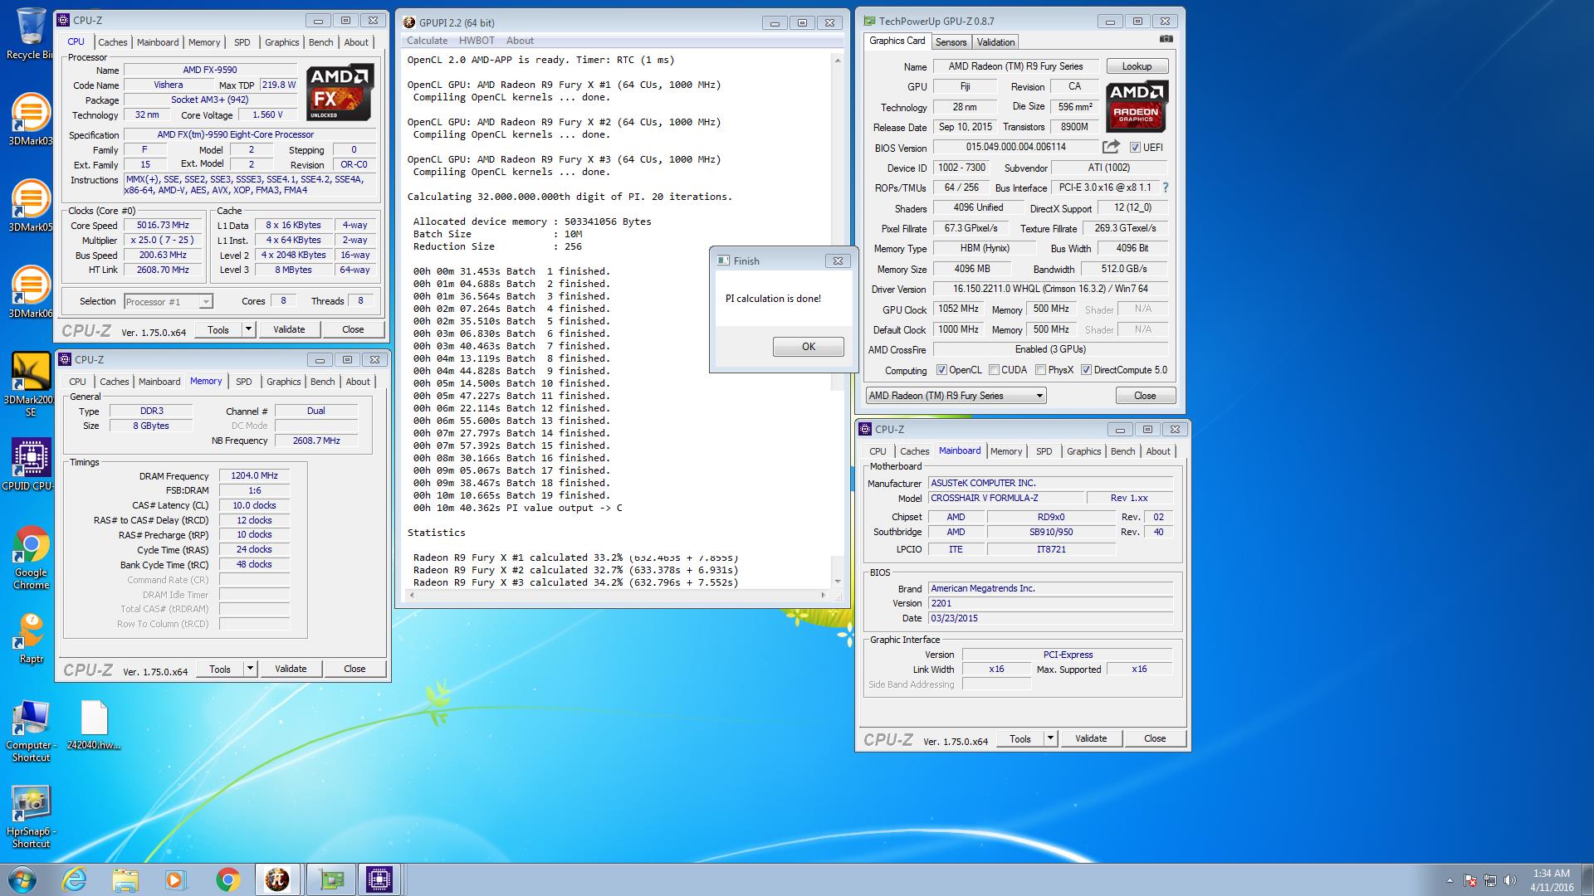
Task: Open the HWBOT menu in GPUPI
Action: pos(477,41)
